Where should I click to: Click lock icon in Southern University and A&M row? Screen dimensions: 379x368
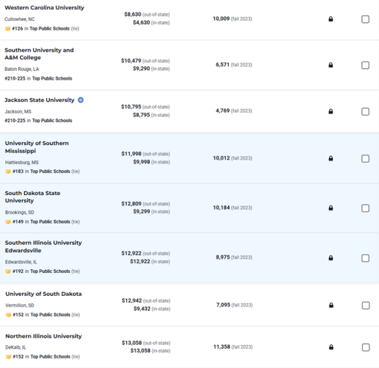coord(331,65)
